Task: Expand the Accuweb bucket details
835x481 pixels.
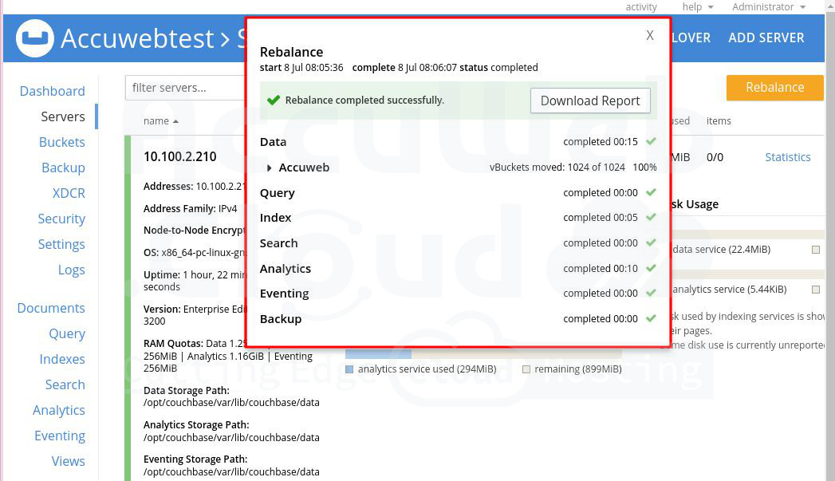Action: tap(270, 168)
